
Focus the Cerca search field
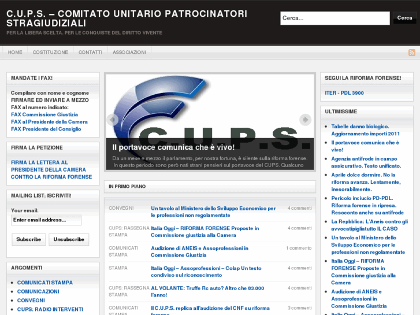click(335, 18)
